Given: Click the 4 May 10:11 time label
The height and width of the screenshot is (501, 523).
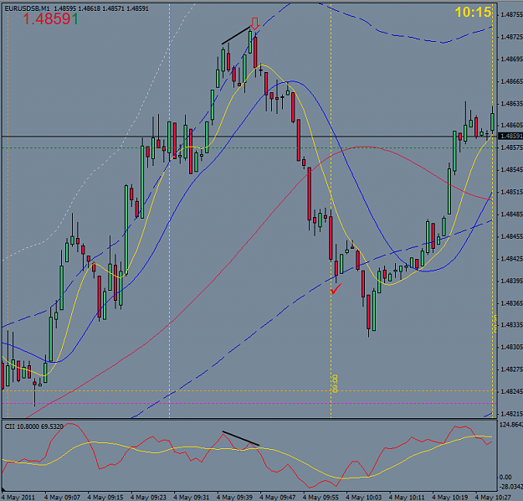Looking at the screenshot, I should 407,497.
